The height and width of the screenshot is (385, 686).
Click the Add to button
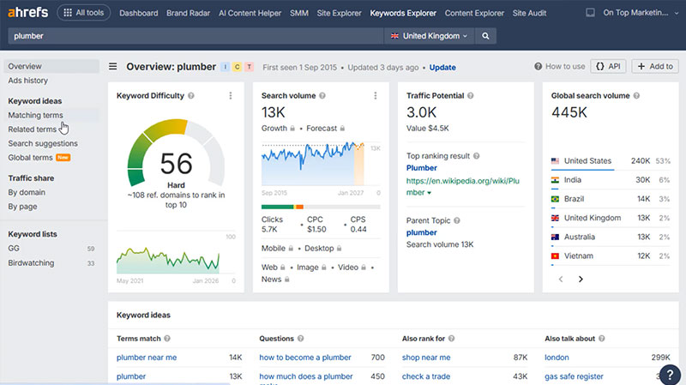coord(655,66)
